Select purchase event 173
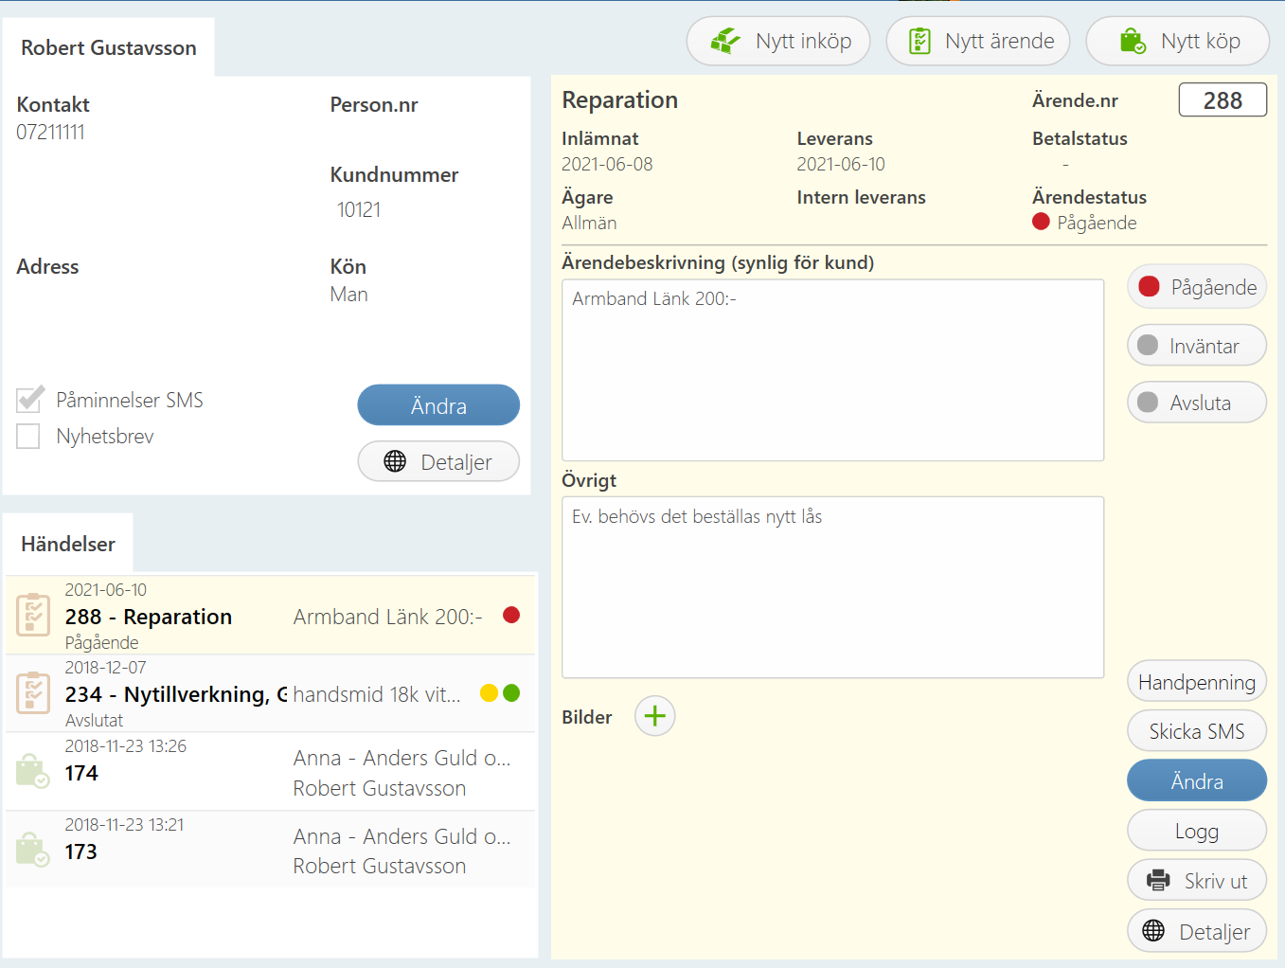The width and height of the screenshot is (1285, 968). point(270,850)
